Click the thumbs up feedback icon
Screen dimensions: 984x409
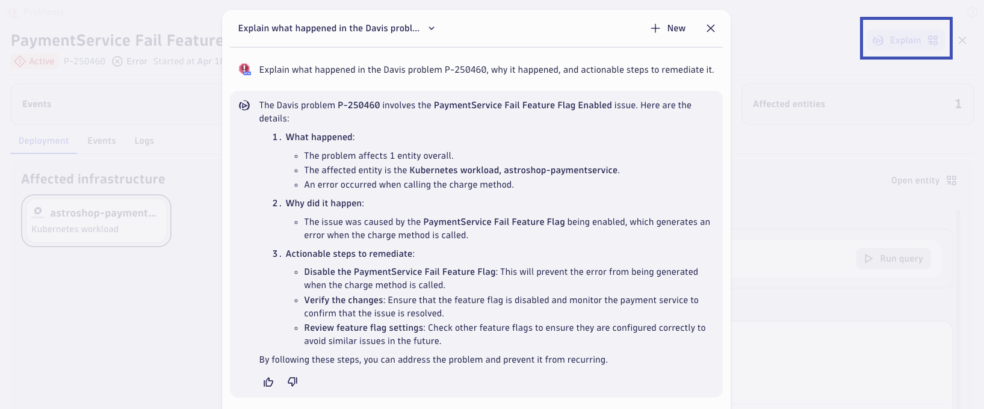click(x=268, y=382)
